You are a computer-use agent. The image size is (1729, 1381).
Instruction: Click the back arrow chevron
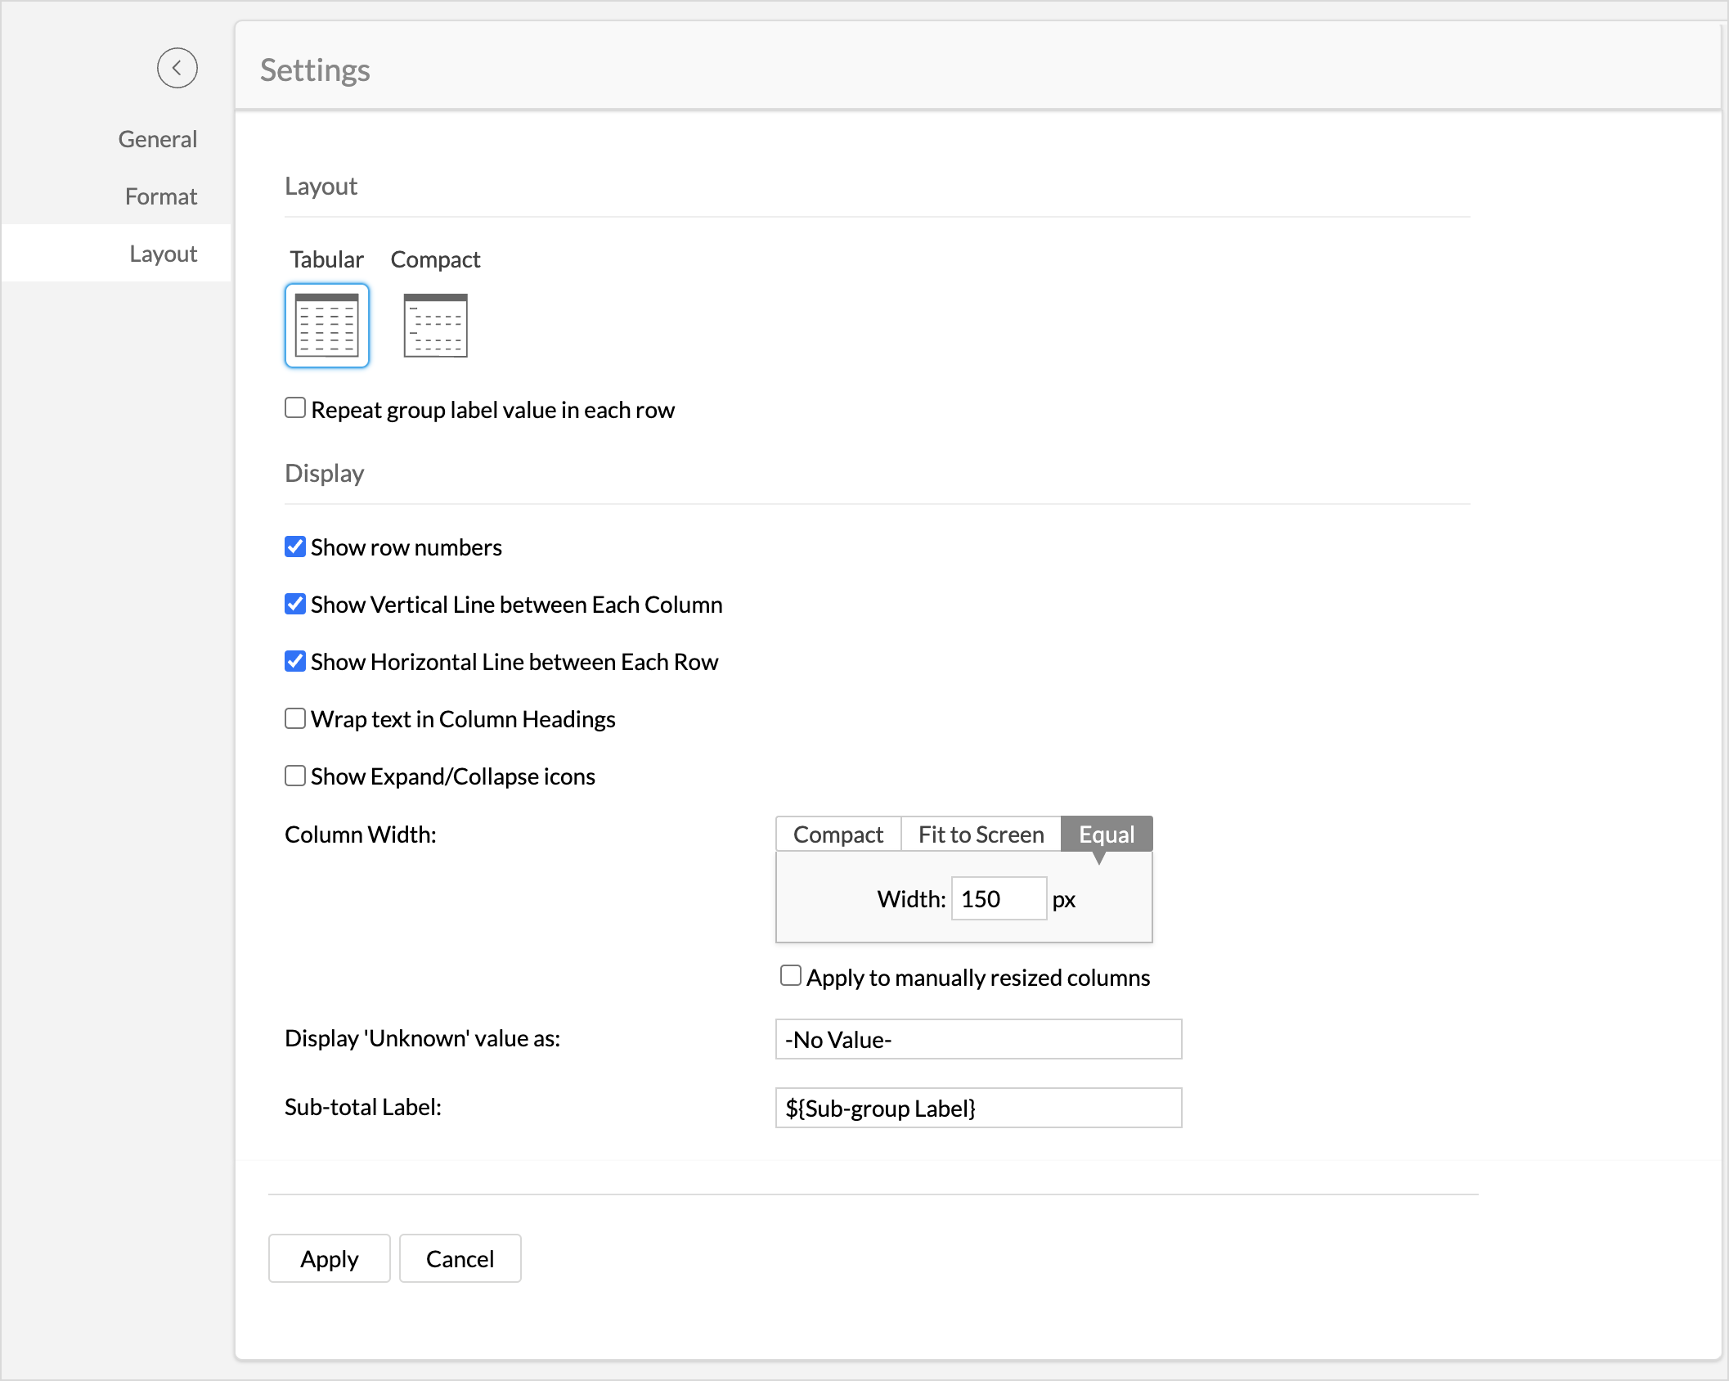point(177,68)
